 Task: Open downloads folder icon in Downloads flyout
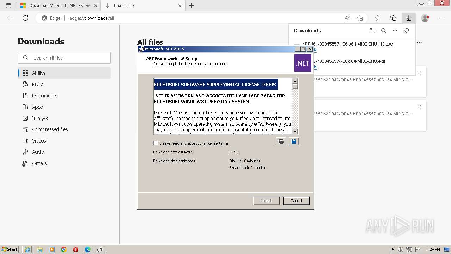tap(372, 31)
